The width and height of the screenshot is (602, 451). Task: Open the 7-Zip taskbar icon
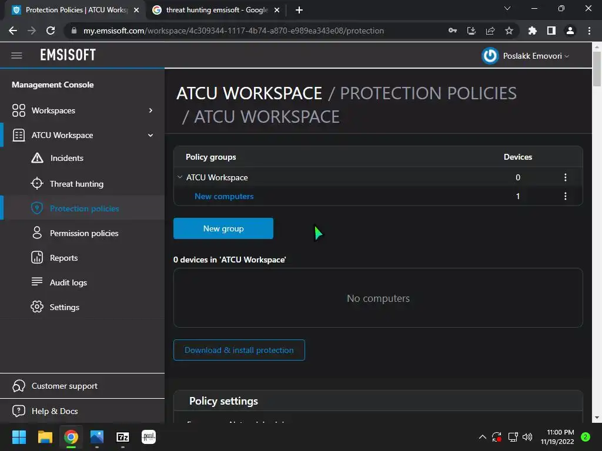122,437
